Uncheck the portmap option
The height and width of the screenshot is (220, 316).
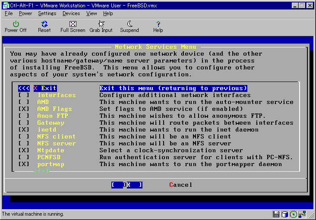[x=24, y=164]
